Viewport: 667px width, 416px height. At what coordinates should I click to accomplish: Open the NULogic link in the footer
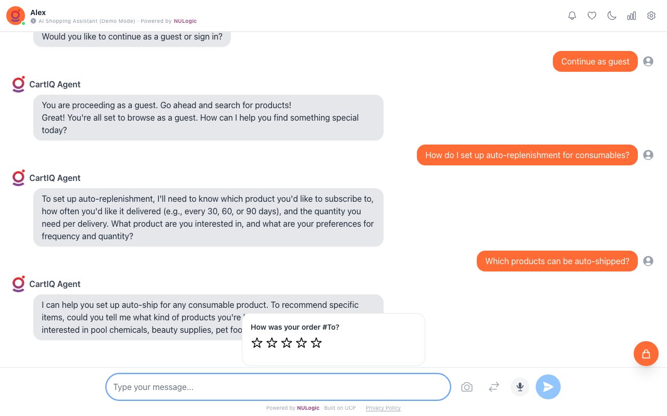click(x=308, y=408)
